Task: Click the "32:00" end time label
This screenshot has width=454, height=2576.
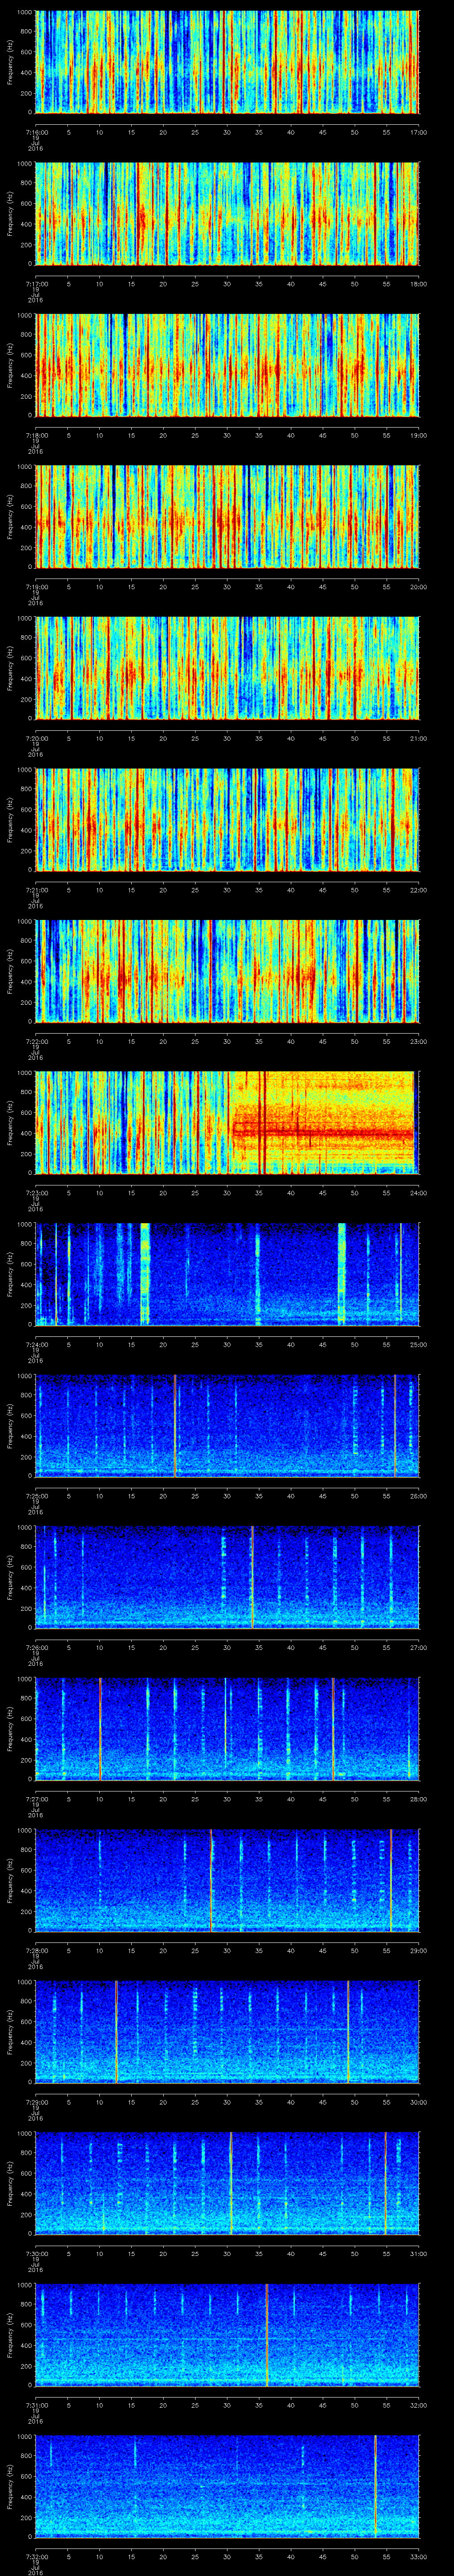Action: tap(418, 2404)
